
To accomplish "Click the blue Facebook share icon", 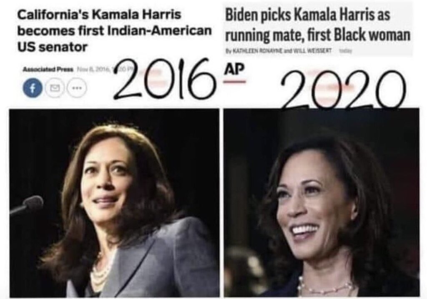I will coord(33,88).
